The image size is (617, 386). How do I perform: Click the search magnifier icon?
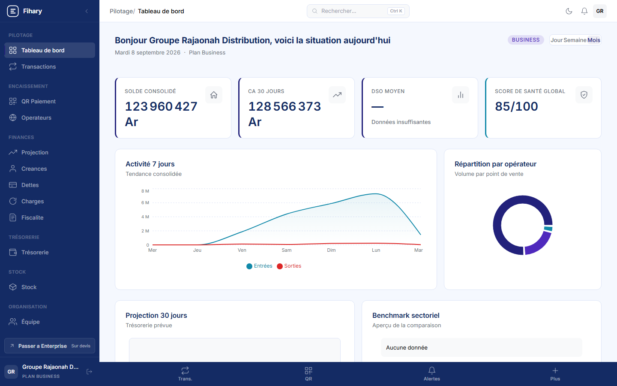point(315,11)
